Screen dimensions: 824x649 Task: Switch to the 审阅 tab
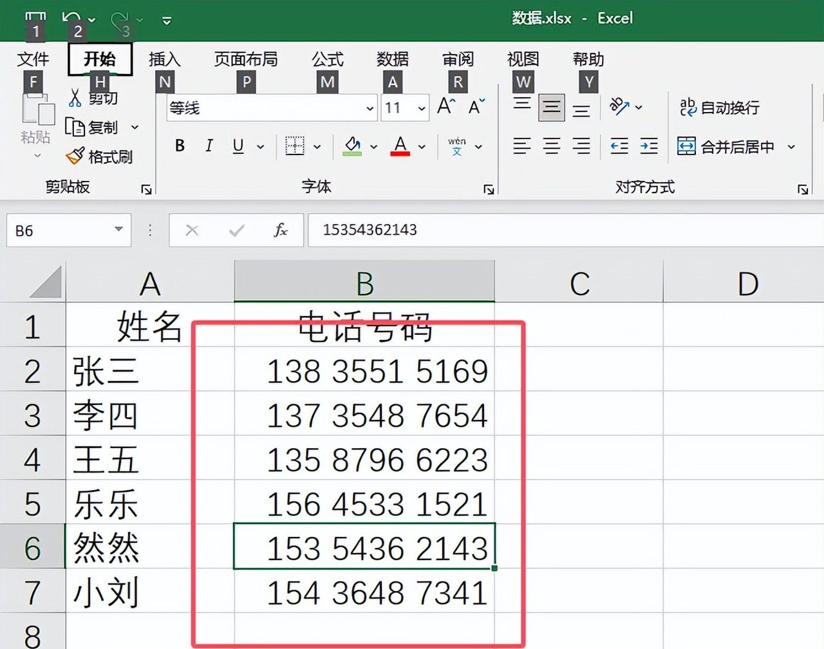458,59
